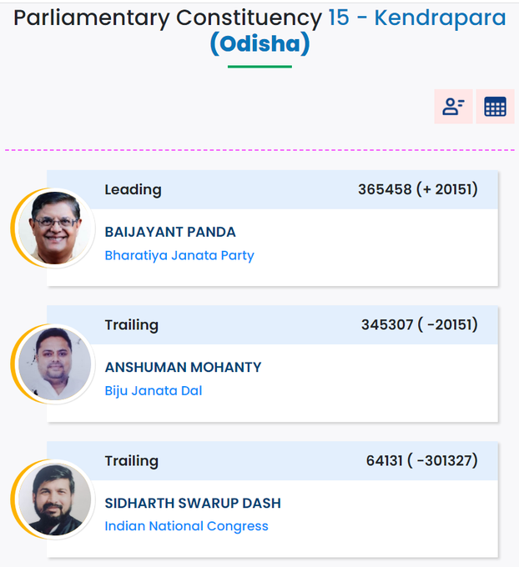519x567 pixels.
Task: Click vote count 64131 ( -301327)
Action: (421, 460)
